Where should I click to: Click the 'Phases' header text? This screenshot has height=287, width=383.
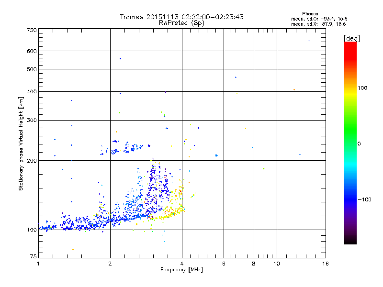click(310, 14)
